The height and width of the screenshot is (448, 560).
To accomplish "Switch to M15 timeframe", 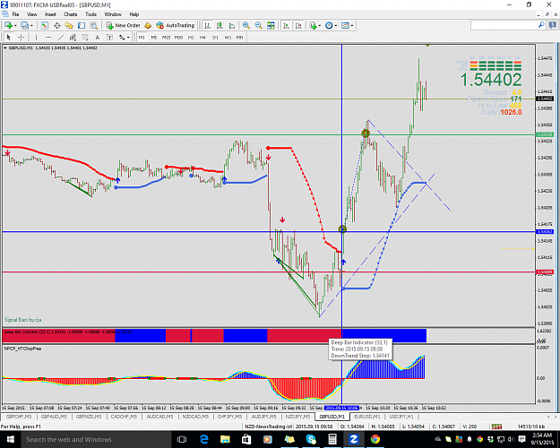I will coord(166,37).
